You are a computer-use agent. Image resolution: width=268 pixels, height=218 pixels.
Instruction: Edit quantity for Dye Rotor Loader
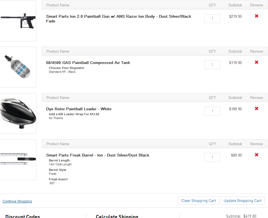[212, 111]
